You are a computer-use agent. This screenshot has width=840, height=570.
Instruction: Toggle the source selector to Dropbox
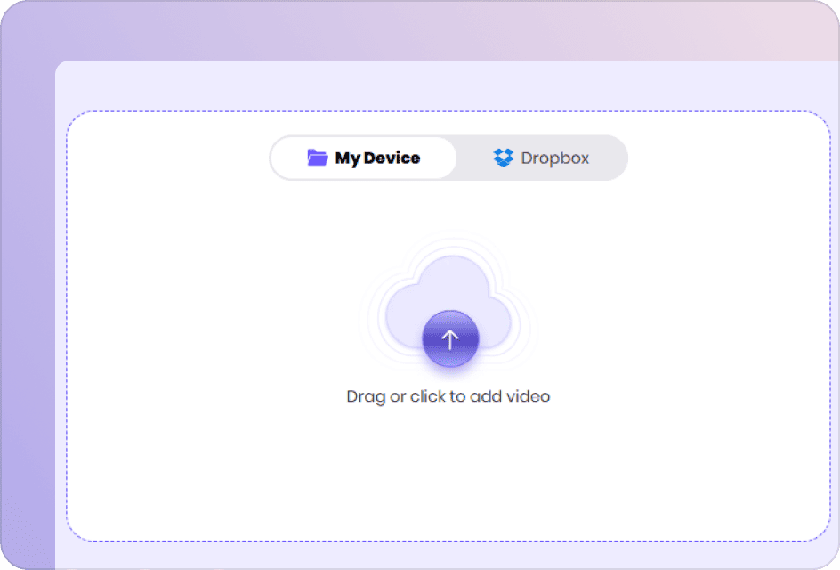click(543, 158)
